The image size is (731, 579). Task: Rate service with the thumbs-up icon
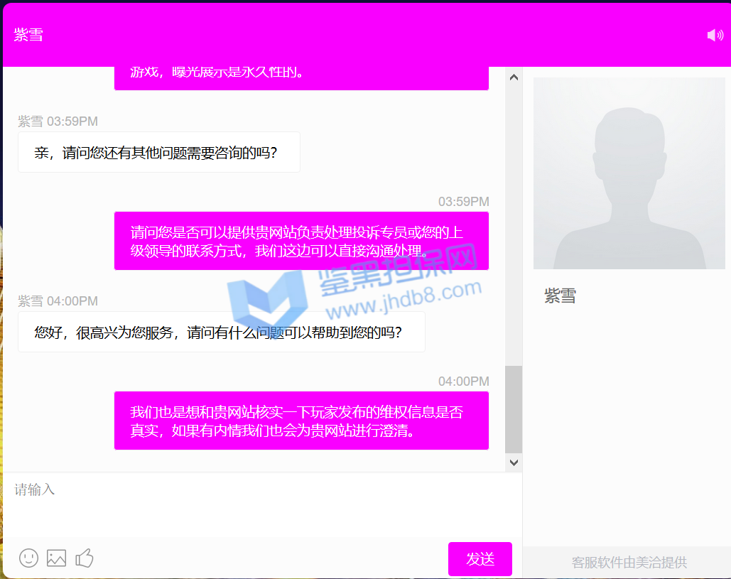(x=85, y=558)
